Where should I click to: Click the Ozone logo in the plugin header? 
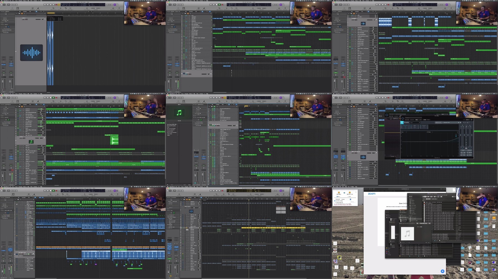(x=402, y=123)
